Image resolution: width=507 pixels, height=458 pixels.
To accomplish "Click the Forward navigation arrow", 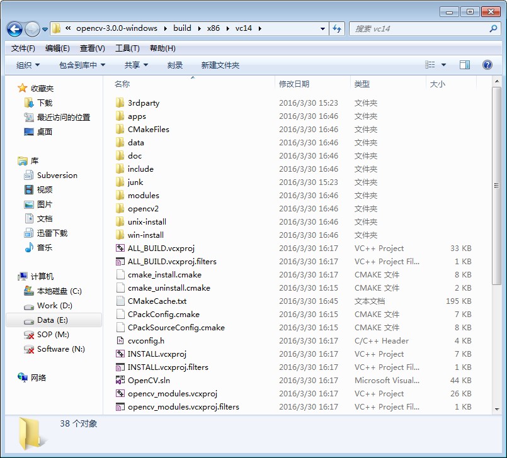I will click(32, 29).
